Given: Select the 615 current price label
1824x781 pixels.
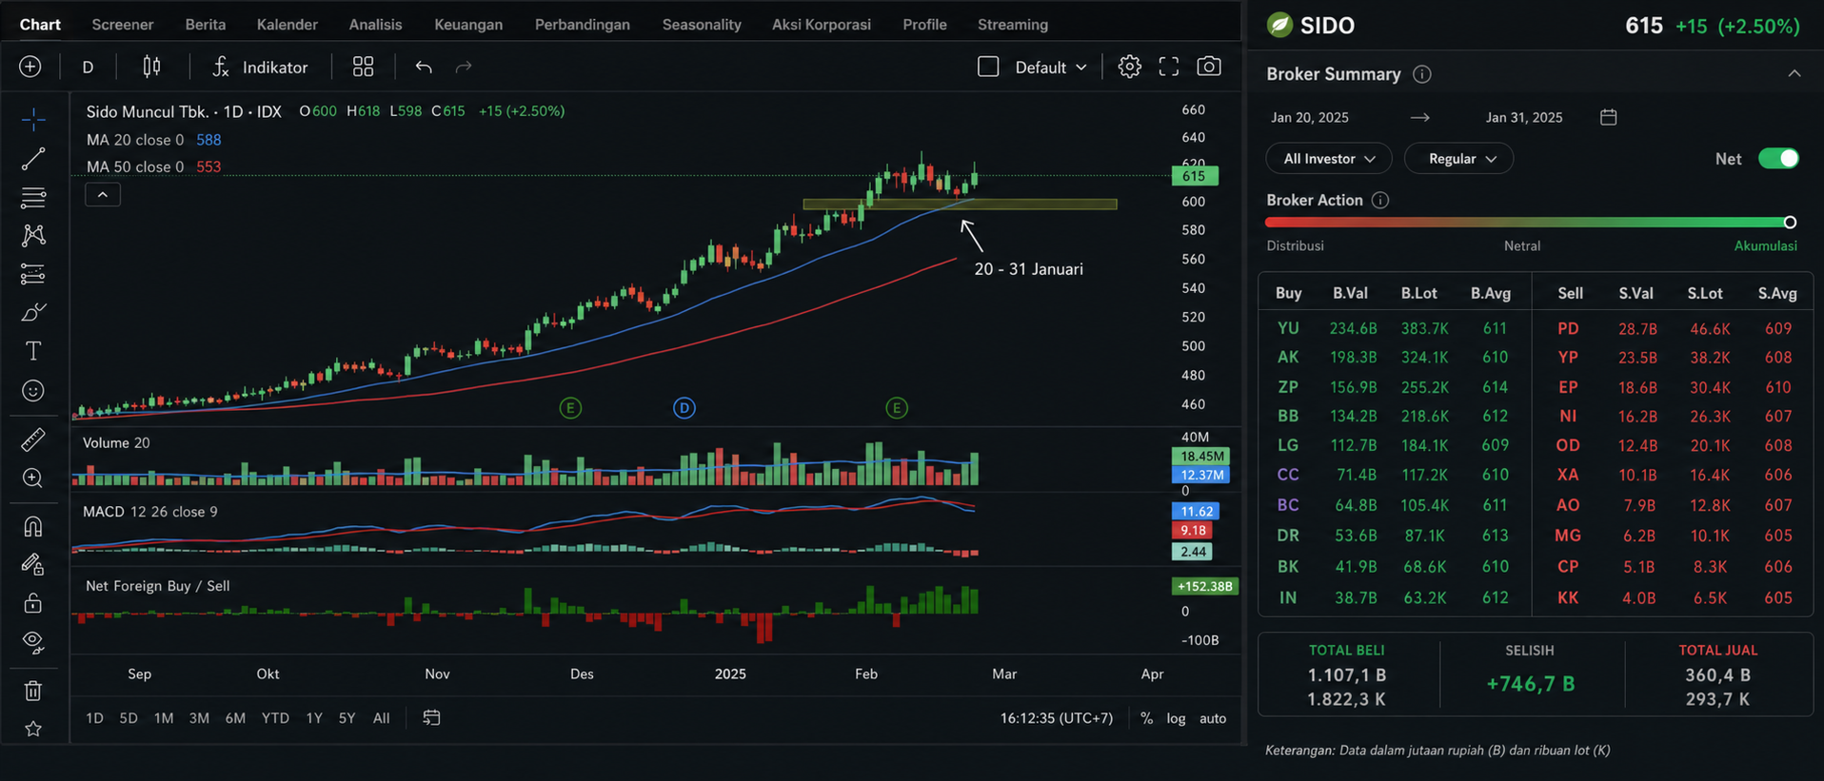Looking at the screenshot, I should coord(1194,176).
